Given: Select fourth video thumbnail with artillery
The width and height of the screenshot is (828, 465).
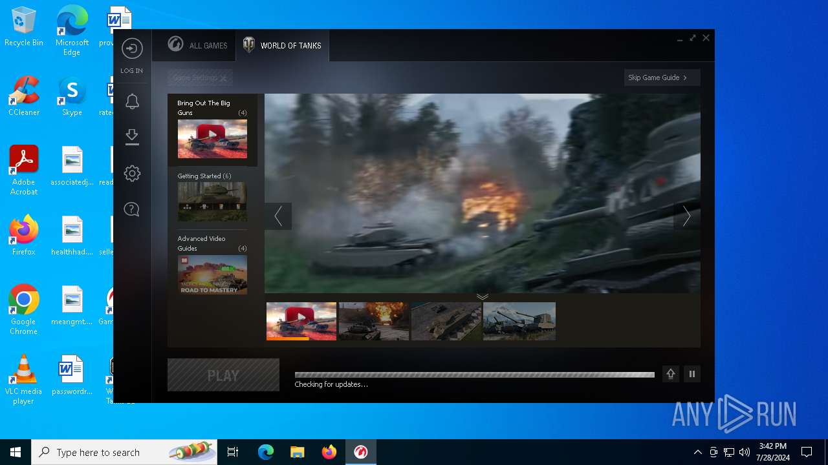Looking at the screenshot, I should 519,321.
